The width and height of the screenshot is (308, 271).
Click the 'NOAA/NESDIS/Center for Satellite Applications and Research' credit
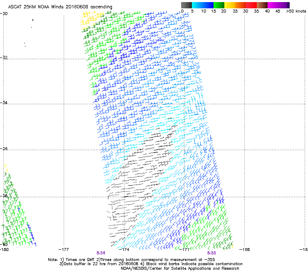[x=180, y=268]
